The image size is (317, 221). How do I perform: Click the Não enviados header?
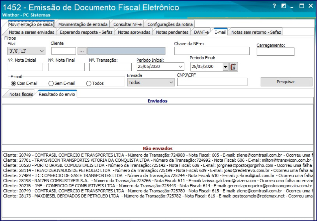tap(157, 148)
